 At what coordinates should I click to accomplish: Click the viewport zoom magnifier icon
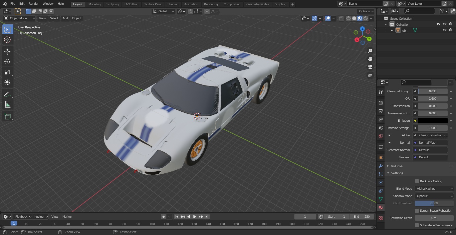[x=370, y=51]
